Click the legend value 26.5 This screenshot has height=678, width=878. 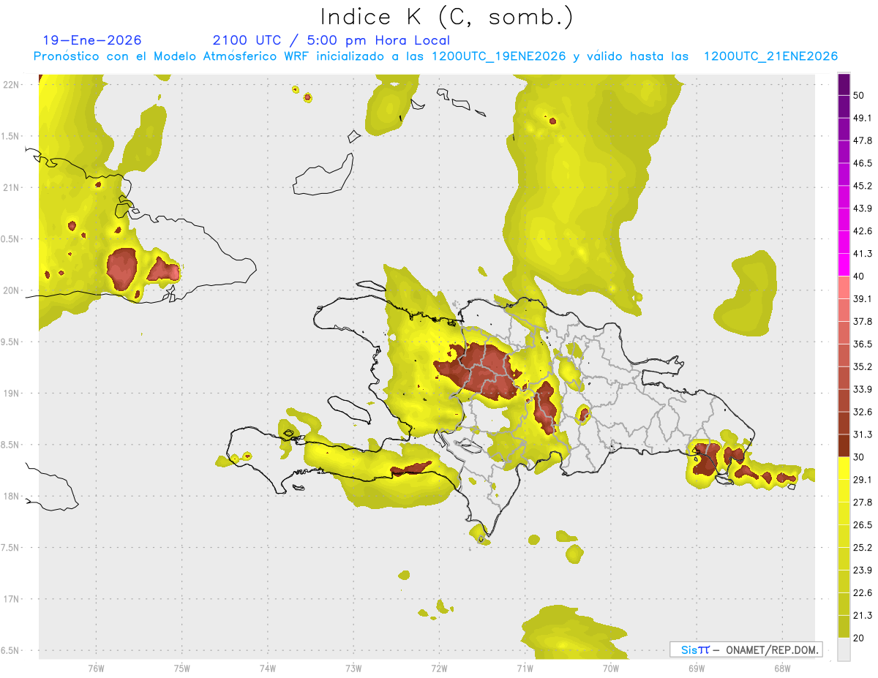point(862,525)
